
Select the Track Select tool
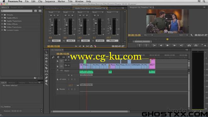(46, 55)
